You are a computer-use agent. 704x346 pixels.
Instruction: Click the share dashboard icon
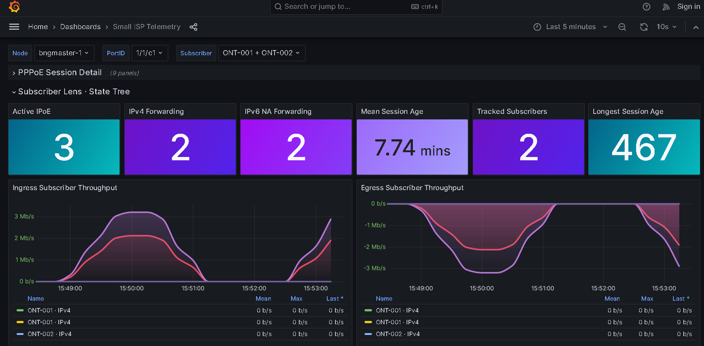[193, 27]
